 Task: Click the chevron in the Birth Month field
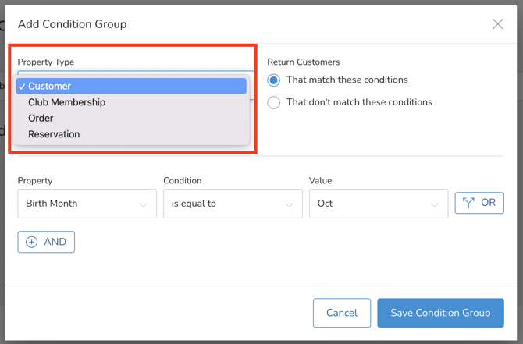(143, 204)
